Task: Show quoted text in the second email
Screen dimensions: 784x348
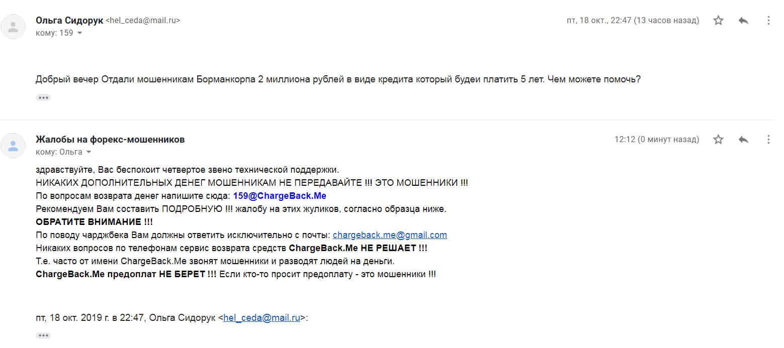Action: pyautogui.click(x=43, y=335)
